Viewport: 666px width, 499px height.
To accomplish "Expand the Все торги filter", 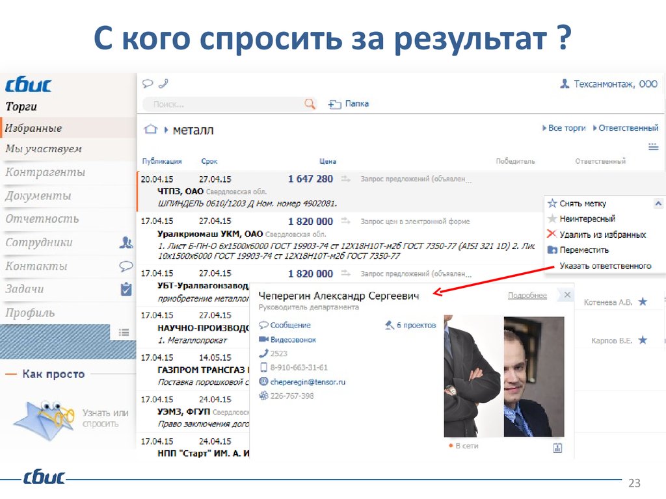I will click(564, 128).
